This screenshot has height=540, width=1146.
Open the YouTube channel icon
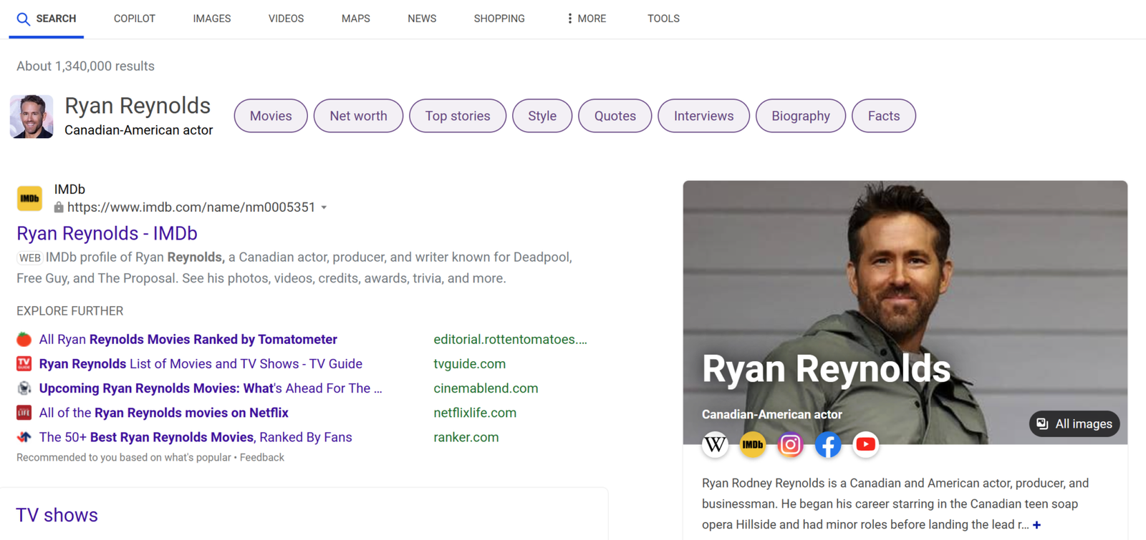pos(865,445)
